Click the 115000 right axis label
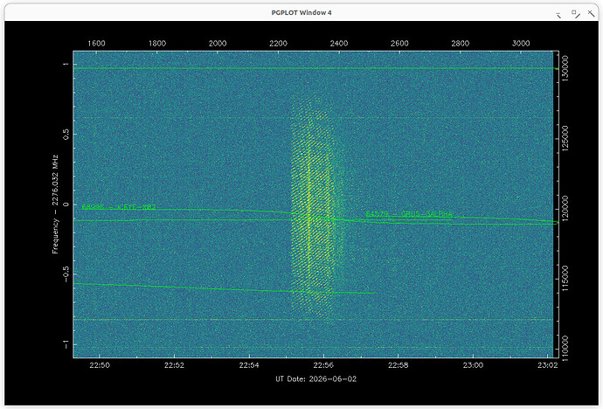Image resolution: width=603 pixels, height=409 pixels. tap(565, 278)
